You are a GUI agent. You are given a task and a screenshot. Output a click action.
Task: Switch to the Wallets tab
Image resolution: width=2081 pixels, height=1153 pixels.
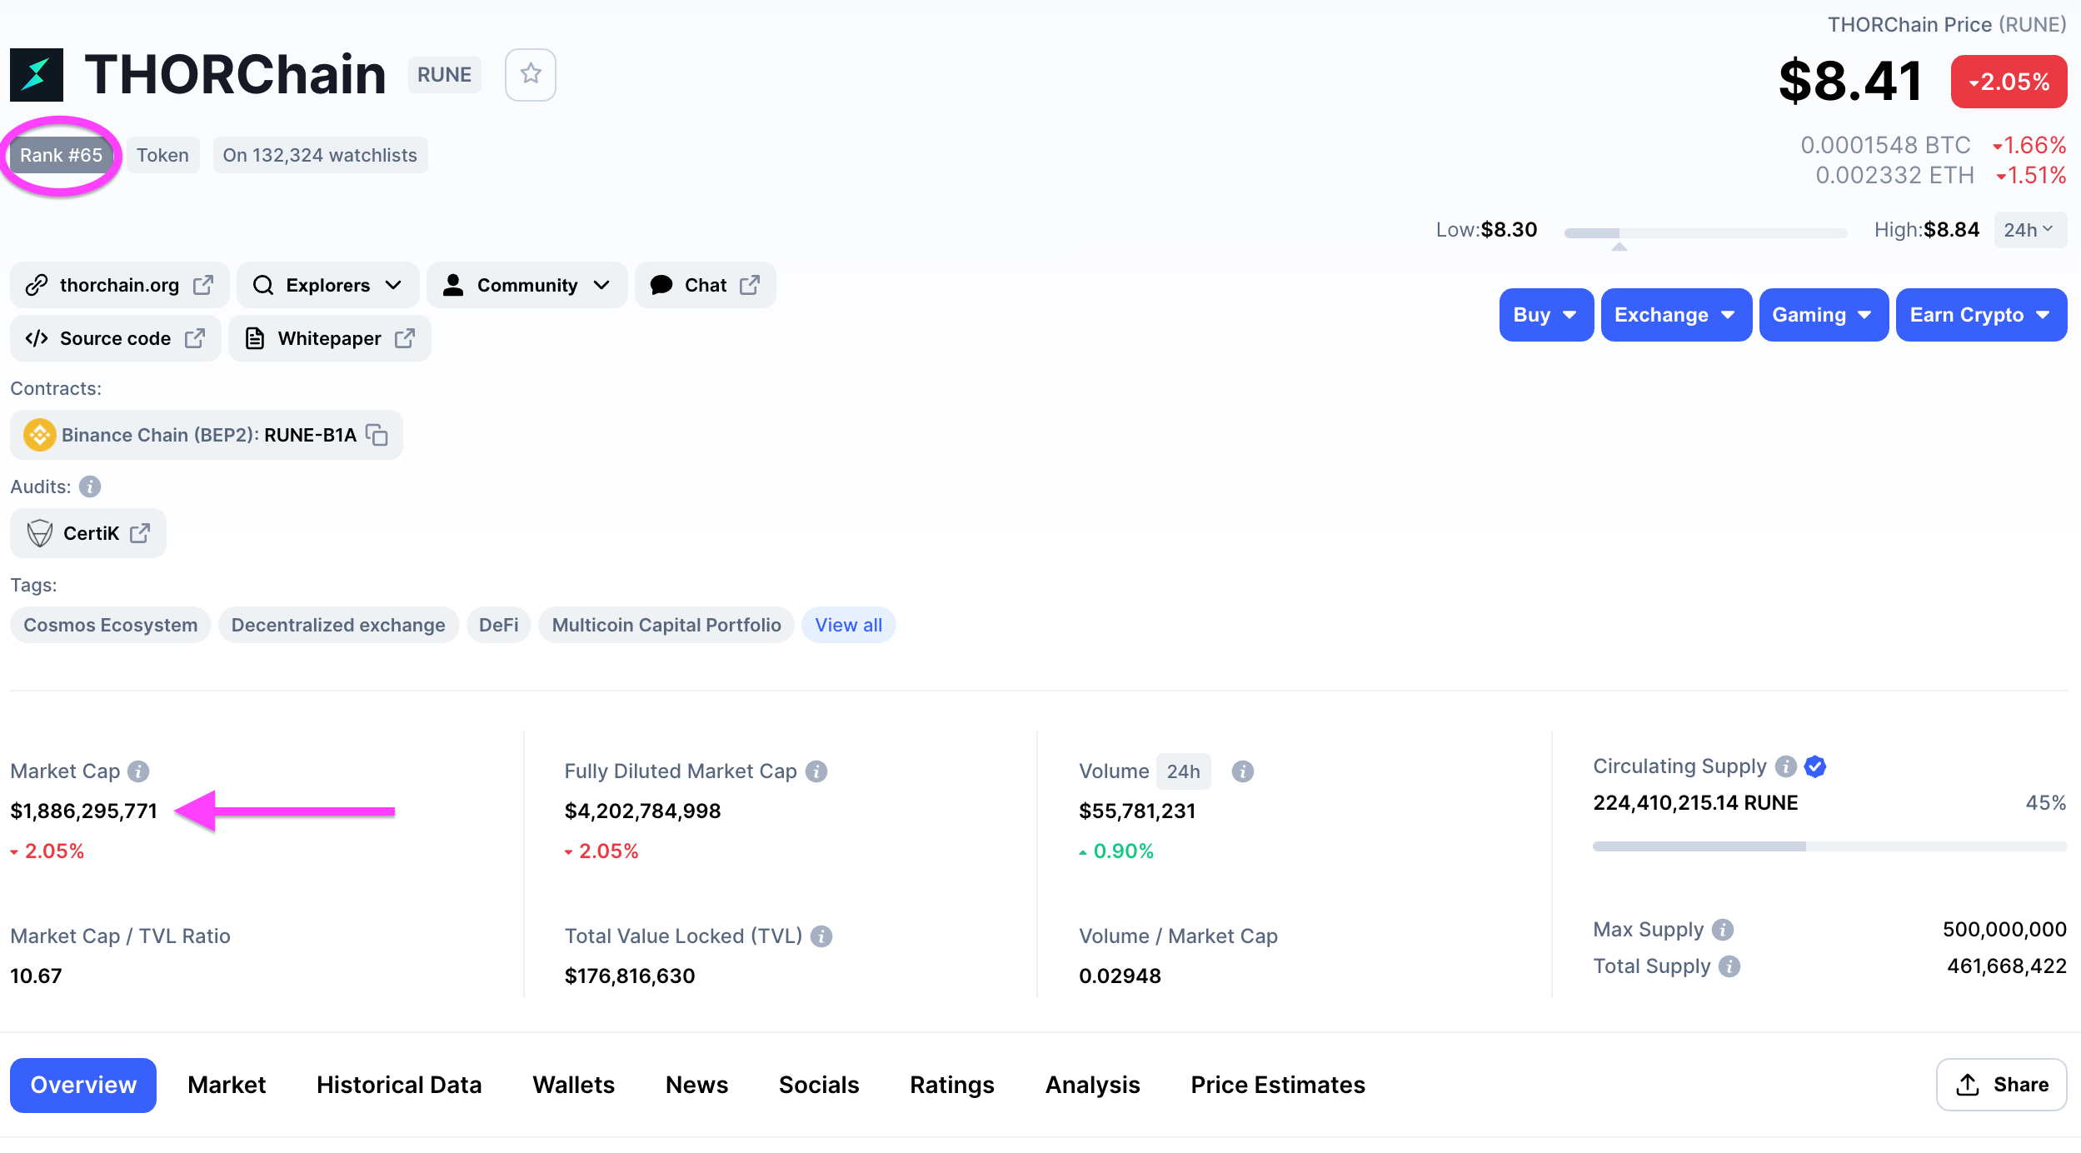(x=573, y=1086)
